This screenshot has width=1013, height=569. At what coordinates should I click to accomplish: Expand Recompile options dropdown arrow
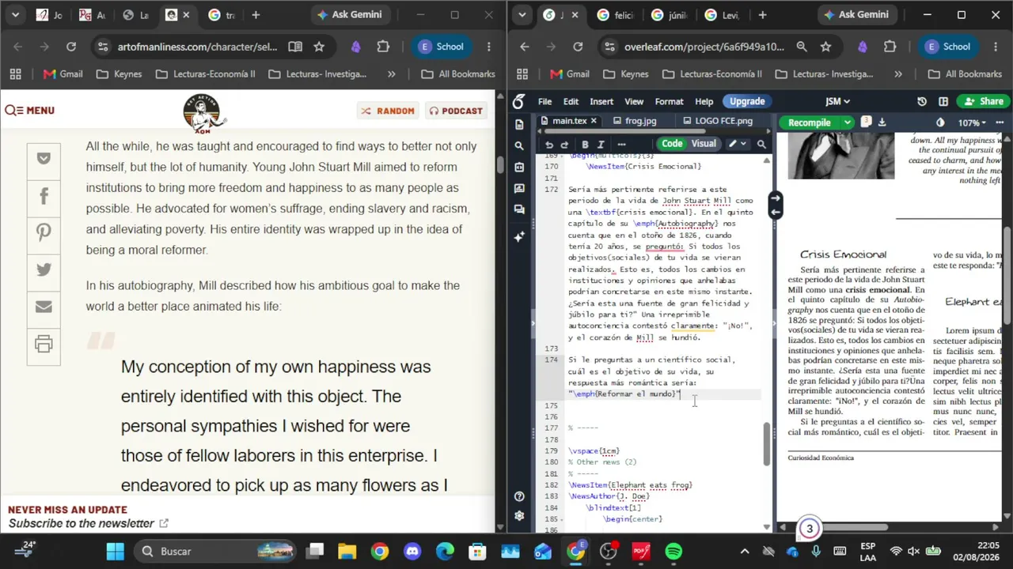(847, 122)
